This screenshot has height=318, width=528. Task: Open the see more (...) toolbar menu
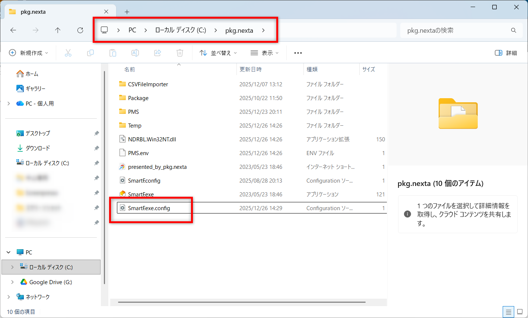(x=298, y=53)
